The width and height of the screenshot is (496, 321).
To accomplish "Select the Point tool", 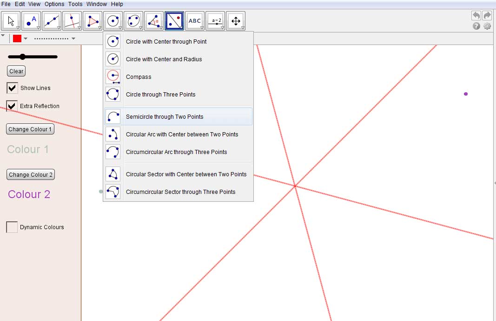I will click(31, 20).
